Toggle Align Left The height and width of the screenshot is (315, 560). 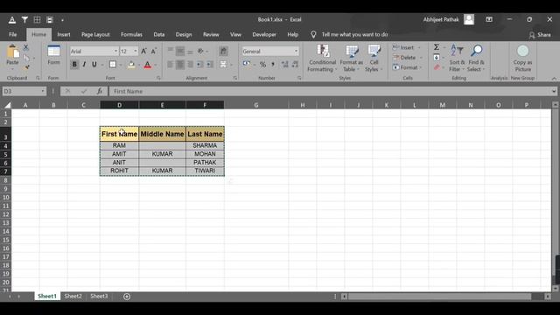pyautogui.click(x=171, y=65)
